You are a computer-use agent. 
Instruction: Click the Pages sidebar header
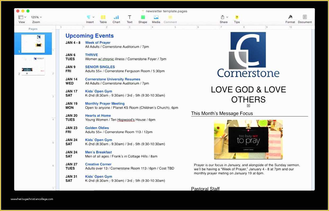coord(33,29)
